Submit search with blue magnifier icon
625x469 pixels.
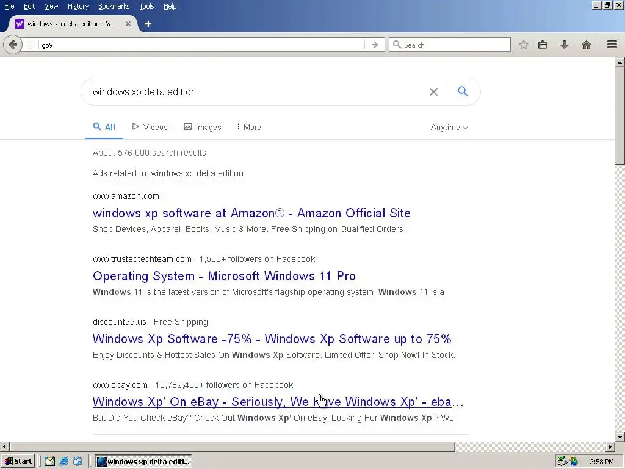pyautogui.click(x=463, y=92)
